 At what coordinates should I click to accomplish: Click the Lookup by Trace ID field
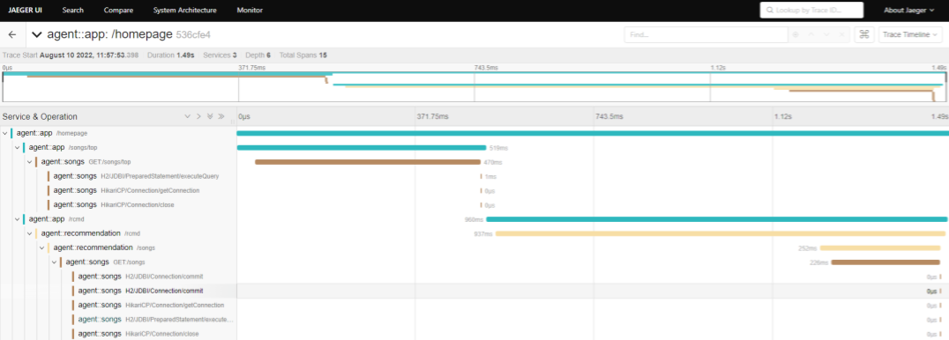tap(811, 11)
